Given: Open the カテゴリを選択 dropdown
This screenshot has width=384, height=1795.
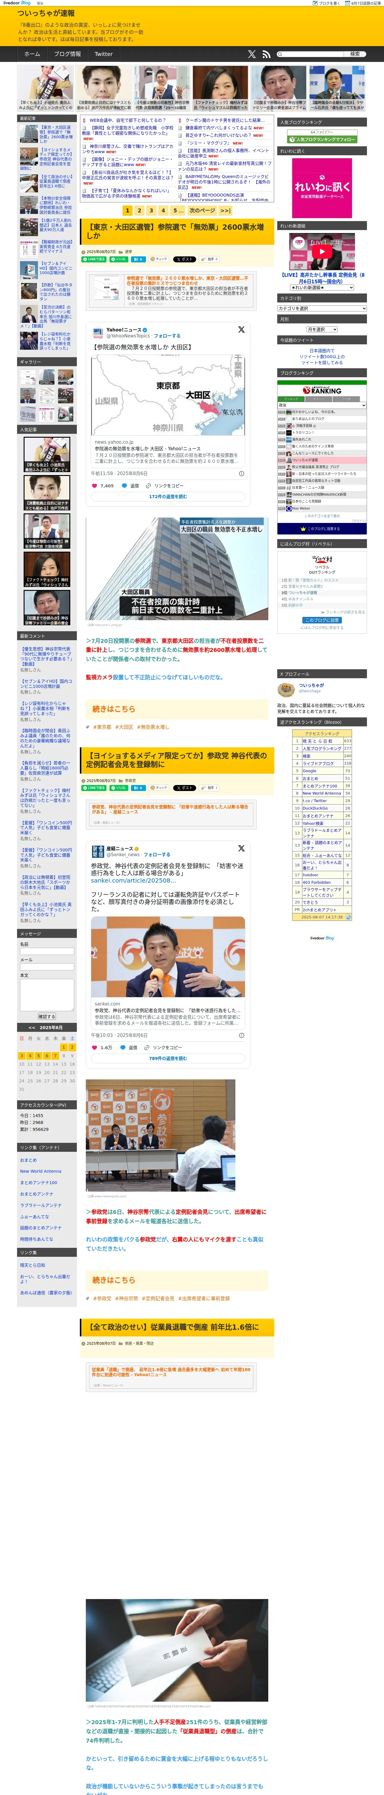Looking at the screenshot, I should (322, 308).
